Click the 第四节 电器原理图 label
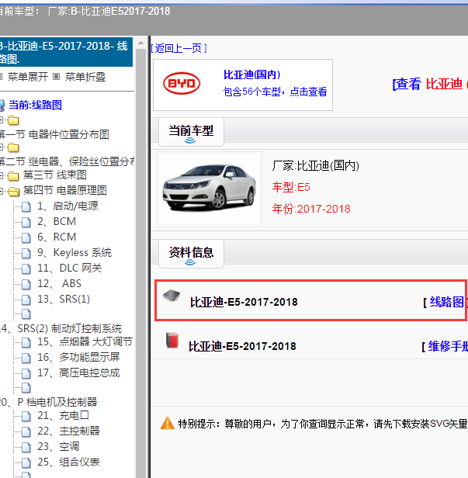The width and height of the screenshot is (468, 478). (x=65, y=191)
